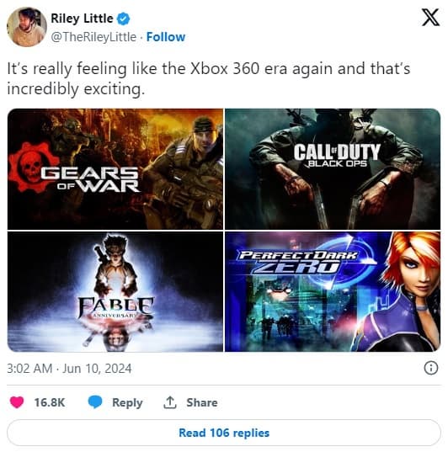Open the Call of Duty Black Ops image

333,169
